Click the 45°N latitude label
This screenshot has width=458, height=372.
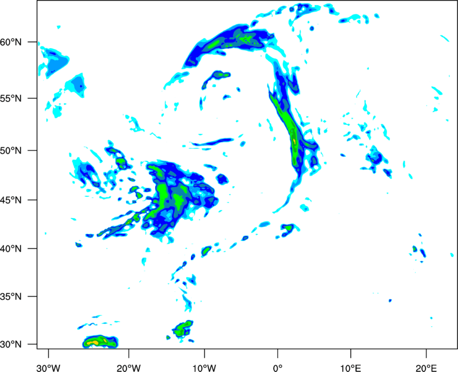[x=11, y=200]
